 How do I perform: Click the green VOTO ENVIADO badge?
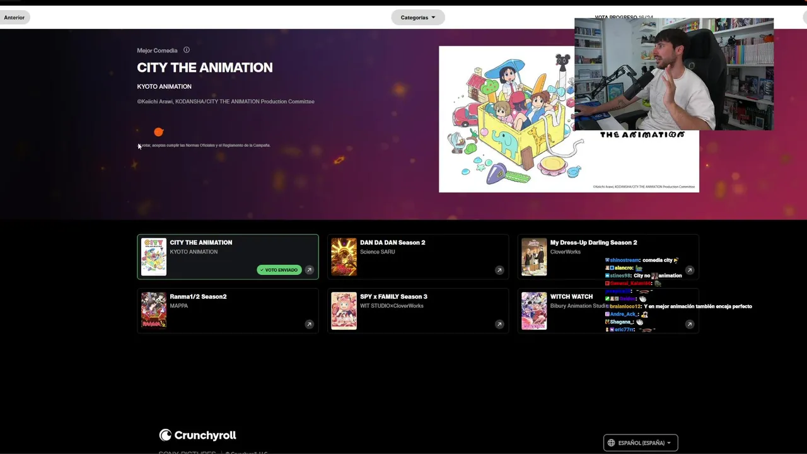[x=279, y=270]
